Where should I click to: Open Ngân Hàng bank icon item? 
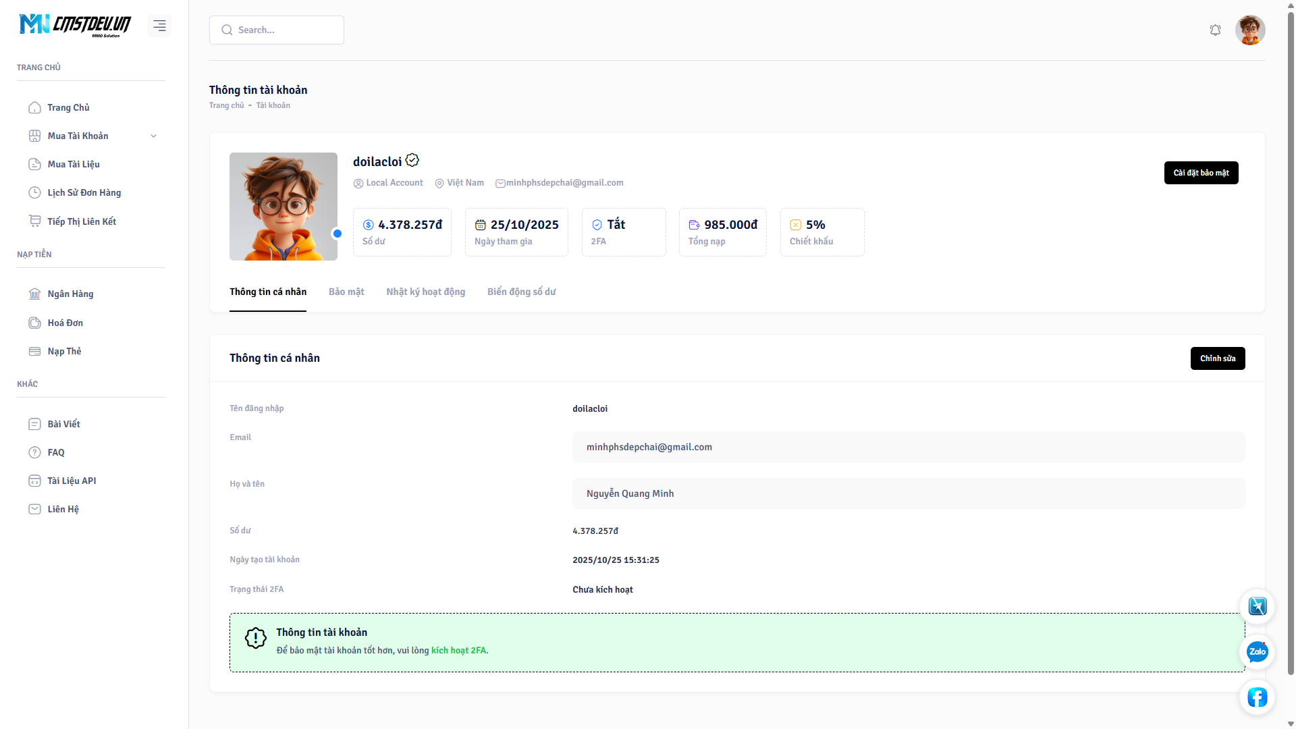(x=35, y=294)
